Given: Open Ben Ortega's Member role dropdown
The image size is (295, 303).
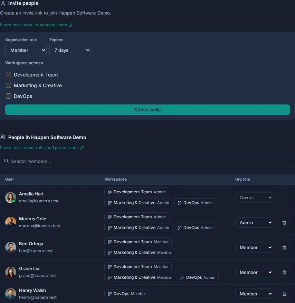Looking at the screenshot, I should point(254,248).
